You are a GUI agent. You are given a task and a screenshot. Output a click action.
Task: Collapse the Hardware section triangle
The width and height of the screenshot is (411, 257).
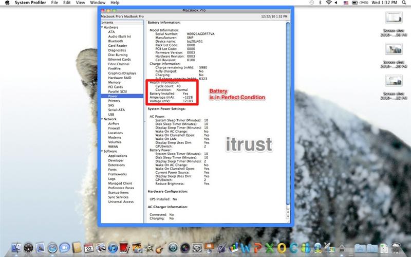click(x=102, y=27)
